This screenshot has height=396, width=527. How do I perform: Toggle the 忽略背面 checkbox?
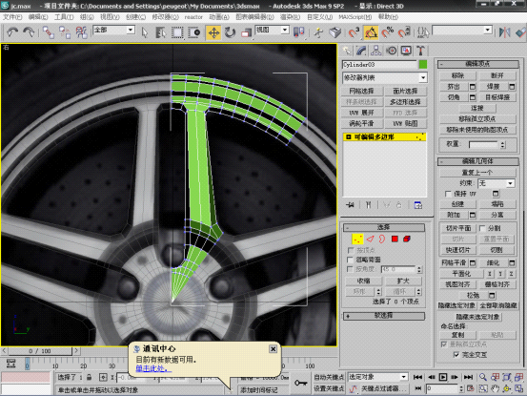350,260
